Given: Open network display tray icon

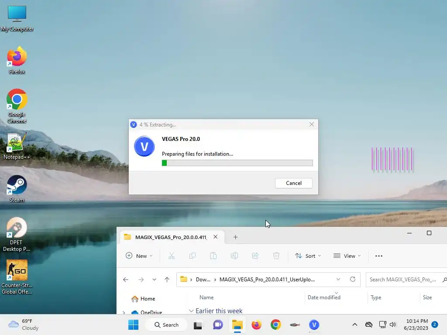Looking at the screenshot, I should point(382,325).
